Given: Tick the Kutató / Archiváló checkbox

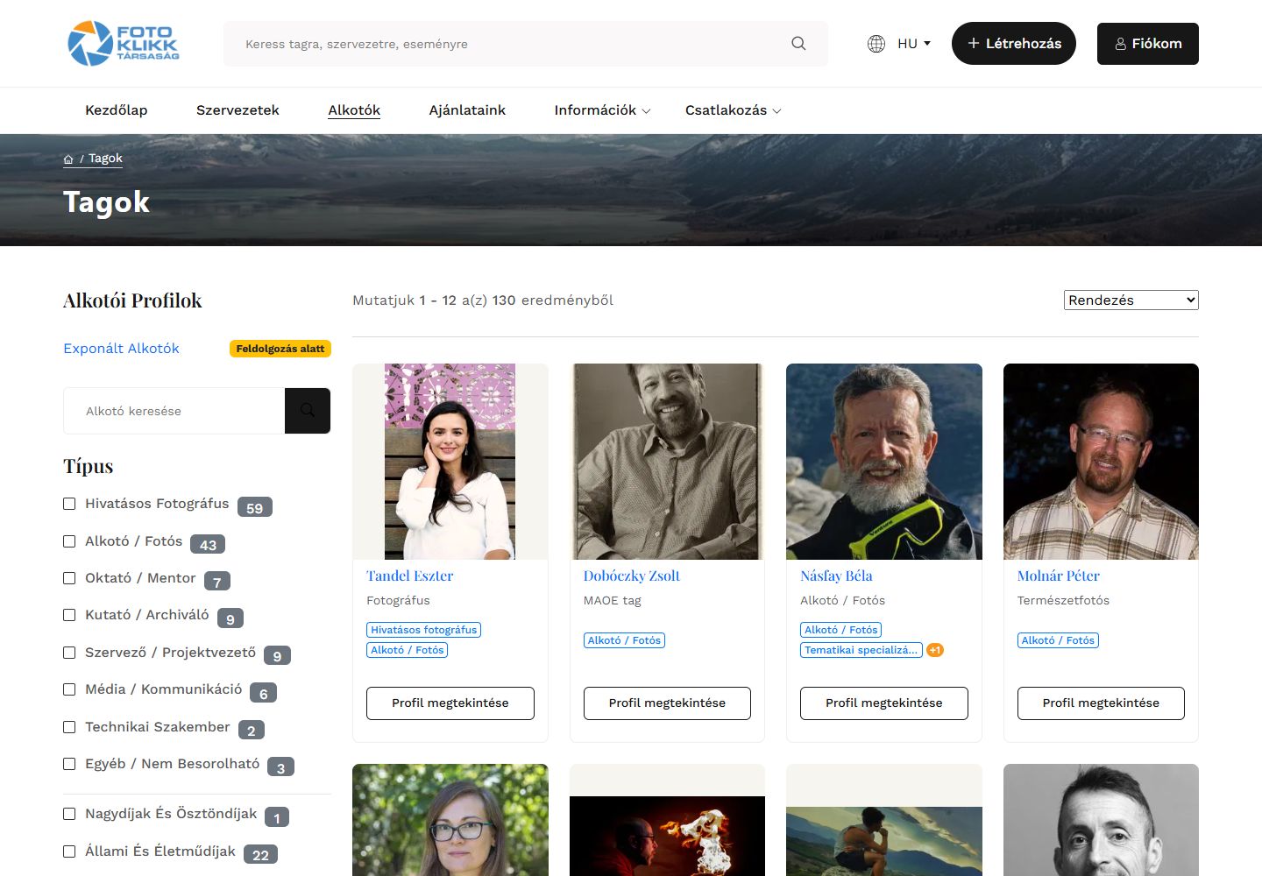Looking at the screenshot, I should [69, 615].
